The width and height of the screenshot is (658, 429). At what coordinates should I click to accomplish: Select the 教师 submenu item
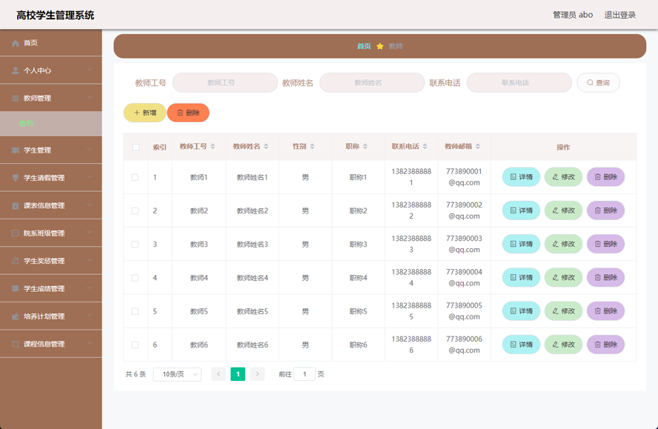pos(27,124)
